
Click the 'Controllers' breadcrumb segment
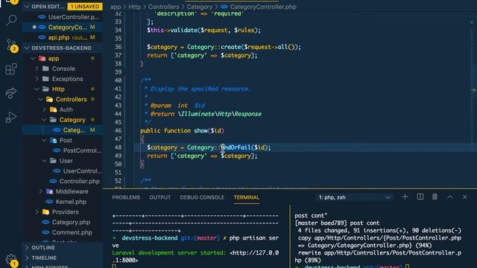(164, 7)
